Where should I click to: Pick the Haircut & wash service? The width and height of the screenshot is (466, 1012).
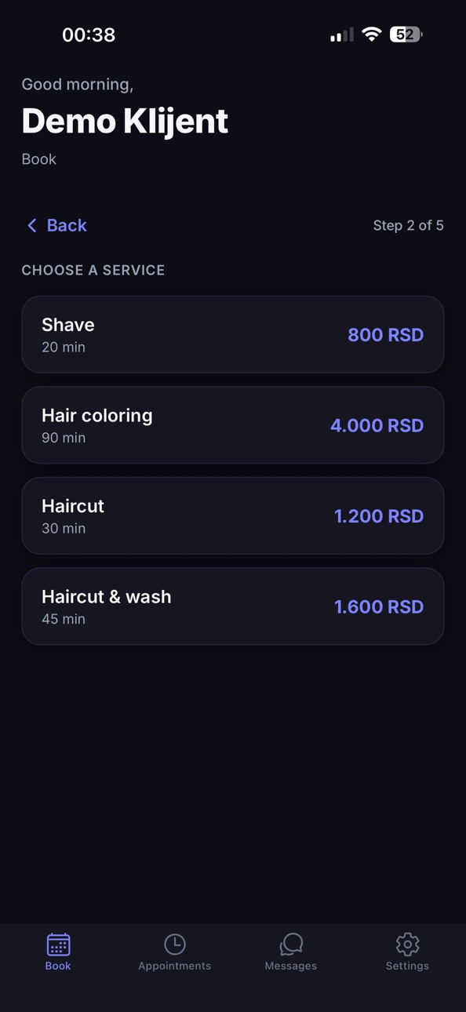point(233,606)
